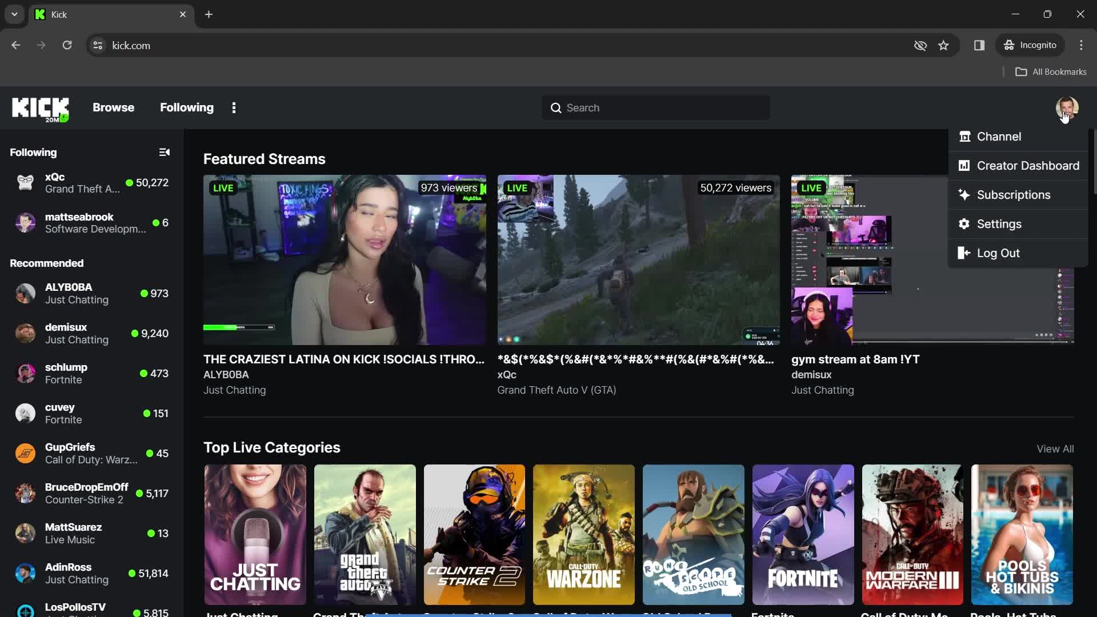Viewport: 1097px width, 617px height.
Task: Click MattSuarez avatar in sidebar
Action: pos(25,534)
